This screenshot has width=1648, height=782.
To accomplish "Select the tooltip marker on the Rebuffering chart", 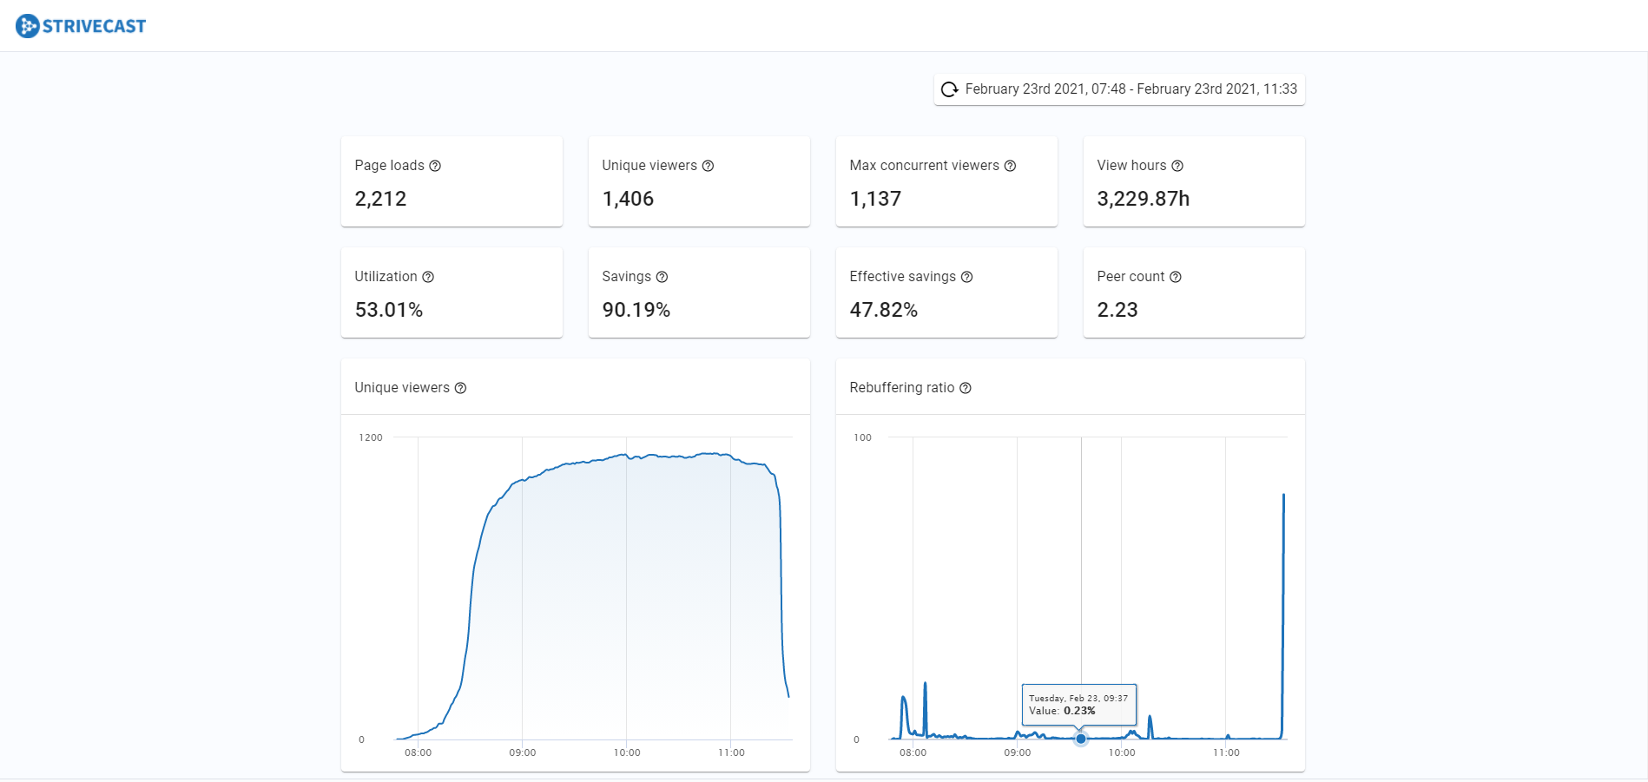I will click(x=1080, y=739).
